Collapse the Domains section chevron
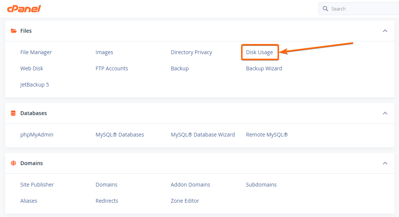Viewport: 399px width, 217px height. pyautogui.click(x=385, y=163)
